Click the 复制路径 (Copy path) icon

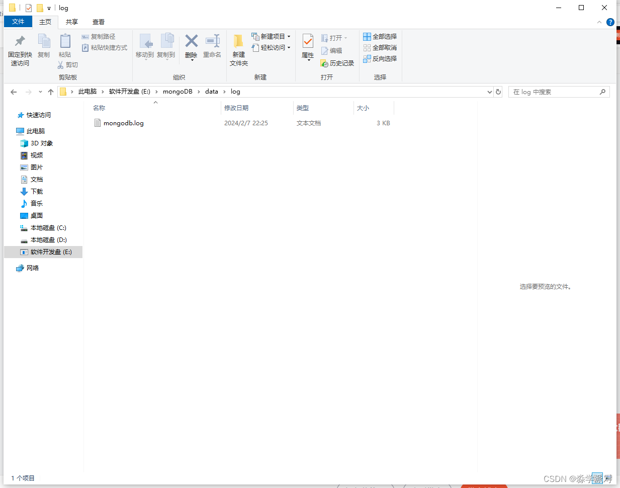[x=98, y=36]
